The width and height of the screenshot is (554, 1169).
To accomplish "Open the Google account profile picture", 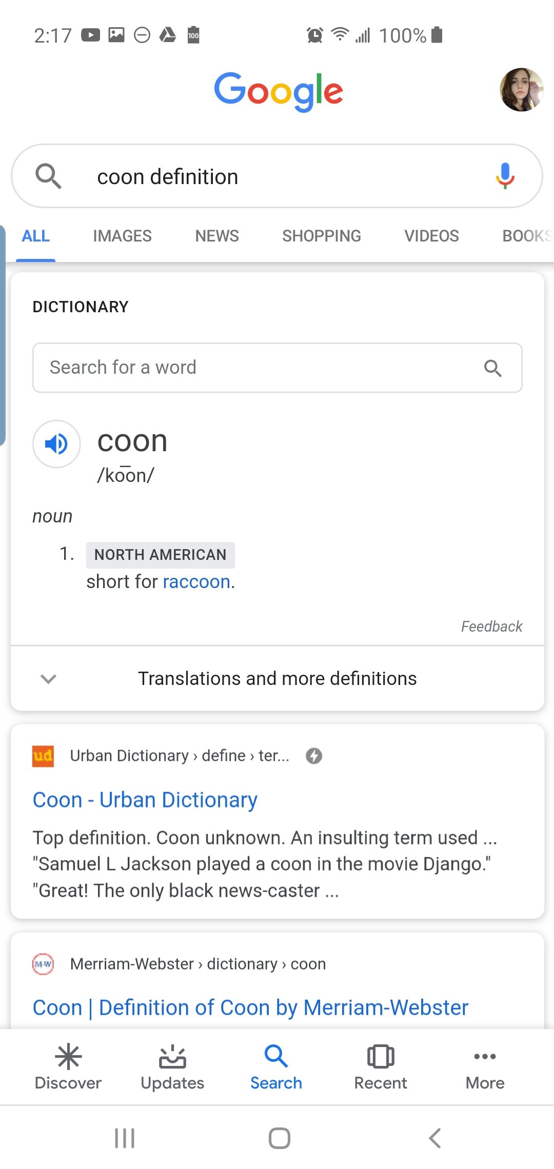I will [x=521, y=90].
